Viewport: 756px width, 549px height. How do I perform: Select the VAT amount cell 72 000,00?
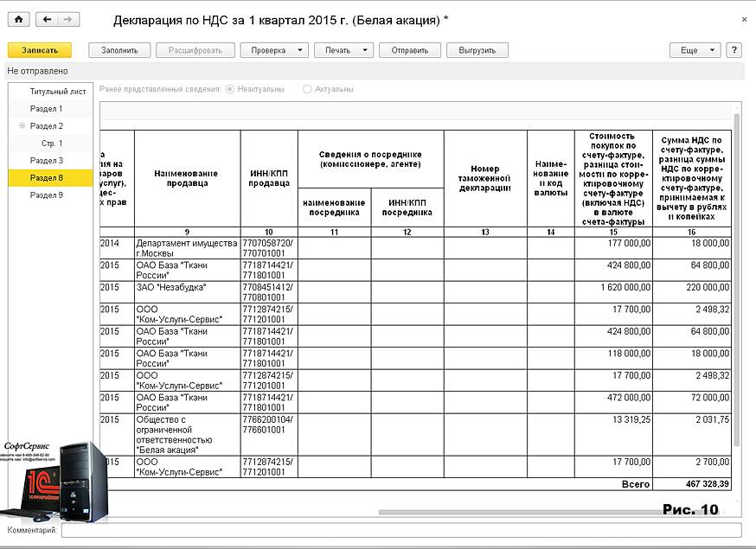(x=692, y=403)
